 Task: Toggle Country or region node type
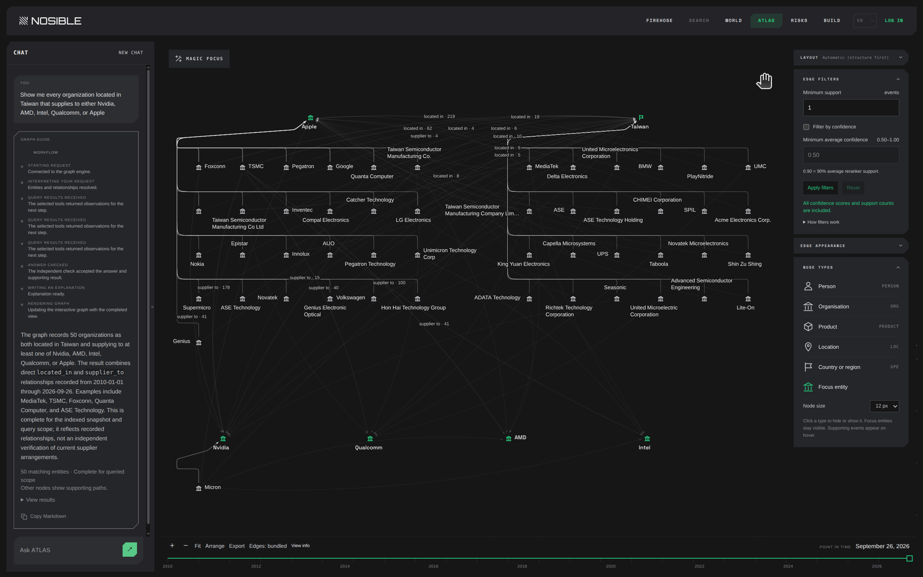(851, 367)
